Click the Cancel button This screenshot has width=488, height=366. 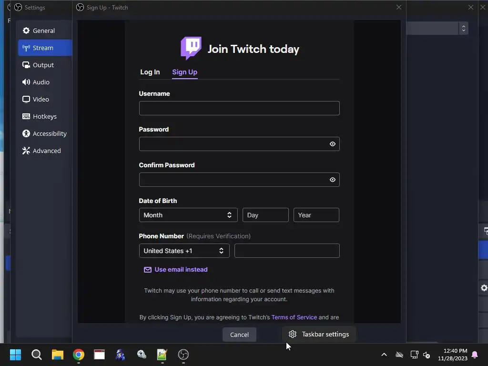coord(239,335)
